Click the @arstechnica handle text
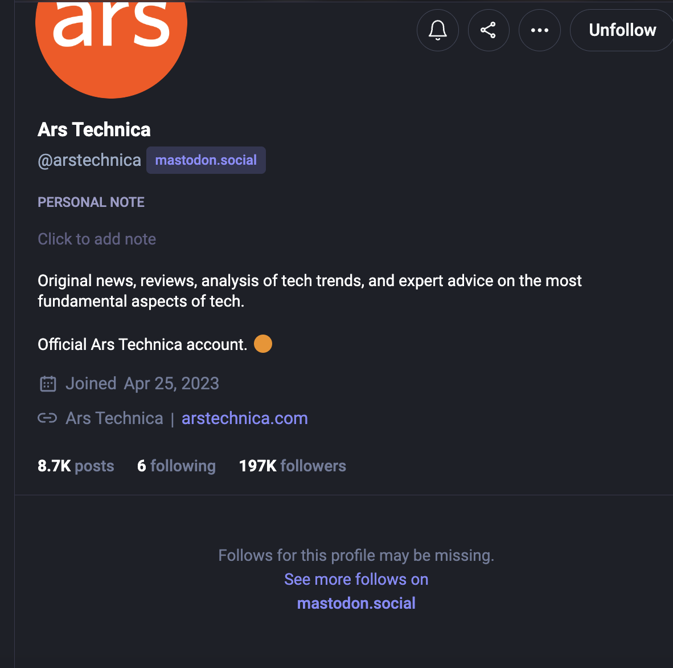Viewport: 673px width, 668px height. (89, 160)
